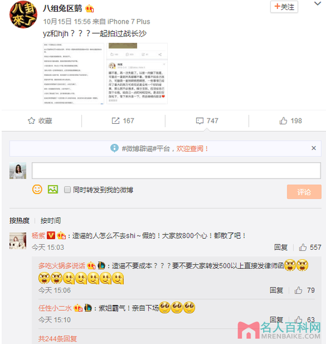Click the favorite star icon (收藏)
The width and height of the screenshot is (326, 344).
pyautogui.click(x=31, y=121)
